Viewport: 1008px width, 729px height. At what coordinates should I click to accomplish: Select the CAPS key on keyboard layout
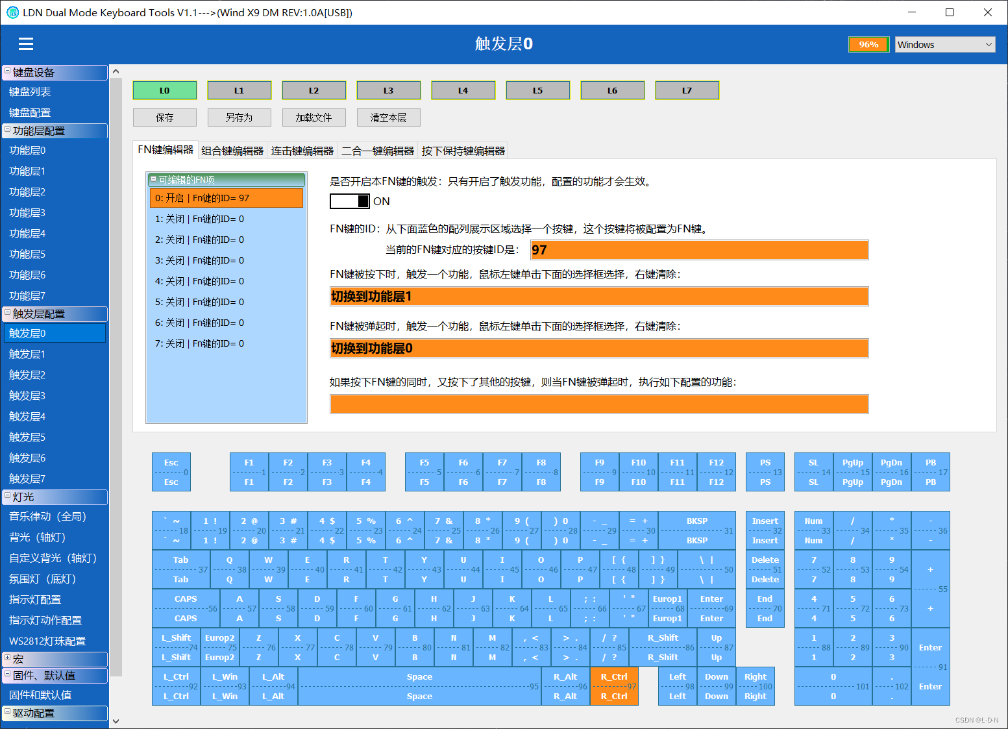(x=186, y=608)
